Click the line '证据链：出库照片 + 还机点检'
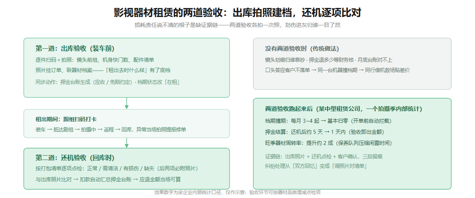Screen dimensions: 475x198 324,156
